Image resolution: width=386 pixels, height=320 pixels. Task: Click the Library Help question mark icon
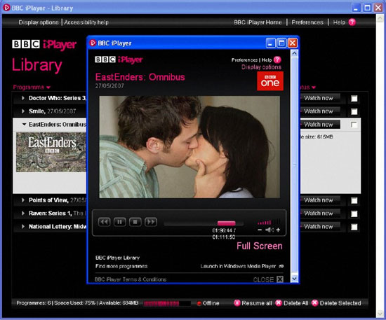[x=352, y=22]
